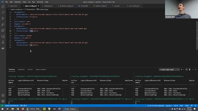
Task: Switch to lambda.yml editor tab
Action: coord(48,6)
